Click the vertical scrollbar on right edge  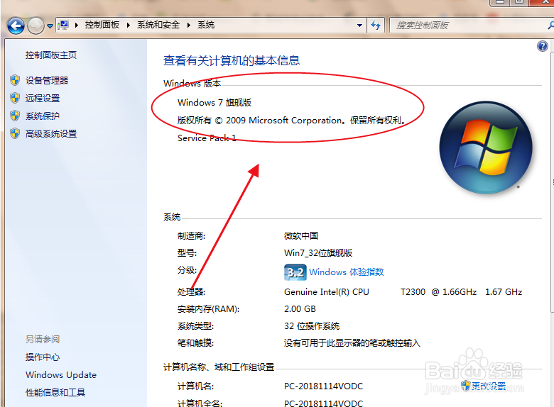(553, 182)
